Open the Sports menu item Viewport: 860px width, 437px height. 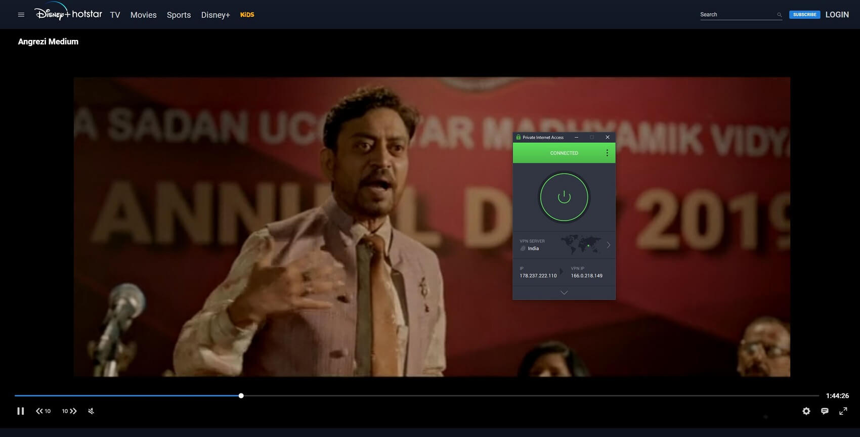tap(179, 15)
